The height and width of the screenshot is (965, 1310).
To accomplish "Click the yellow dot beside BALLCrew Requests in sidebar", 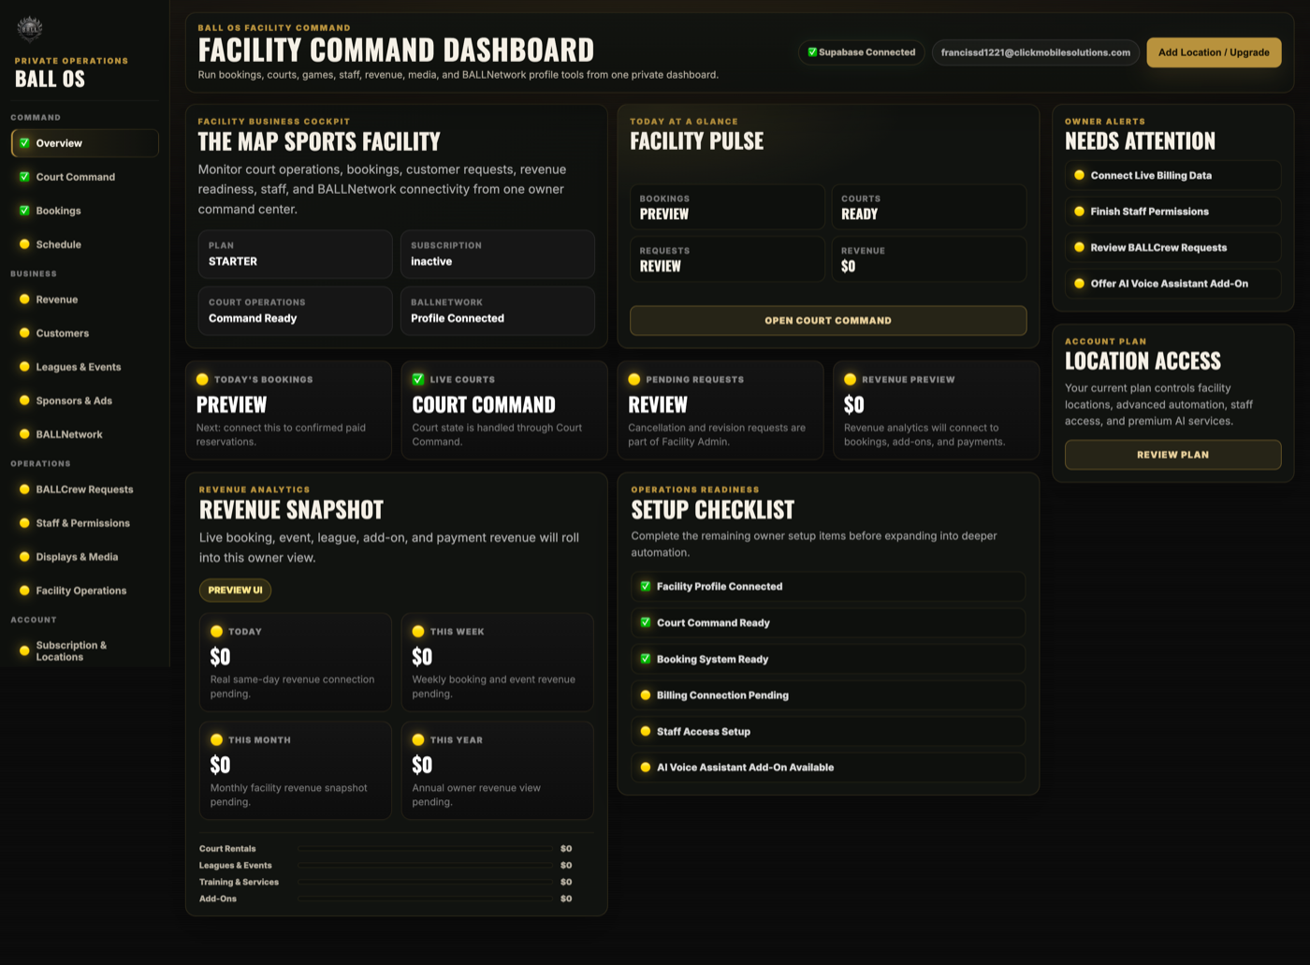I will 24,490.
